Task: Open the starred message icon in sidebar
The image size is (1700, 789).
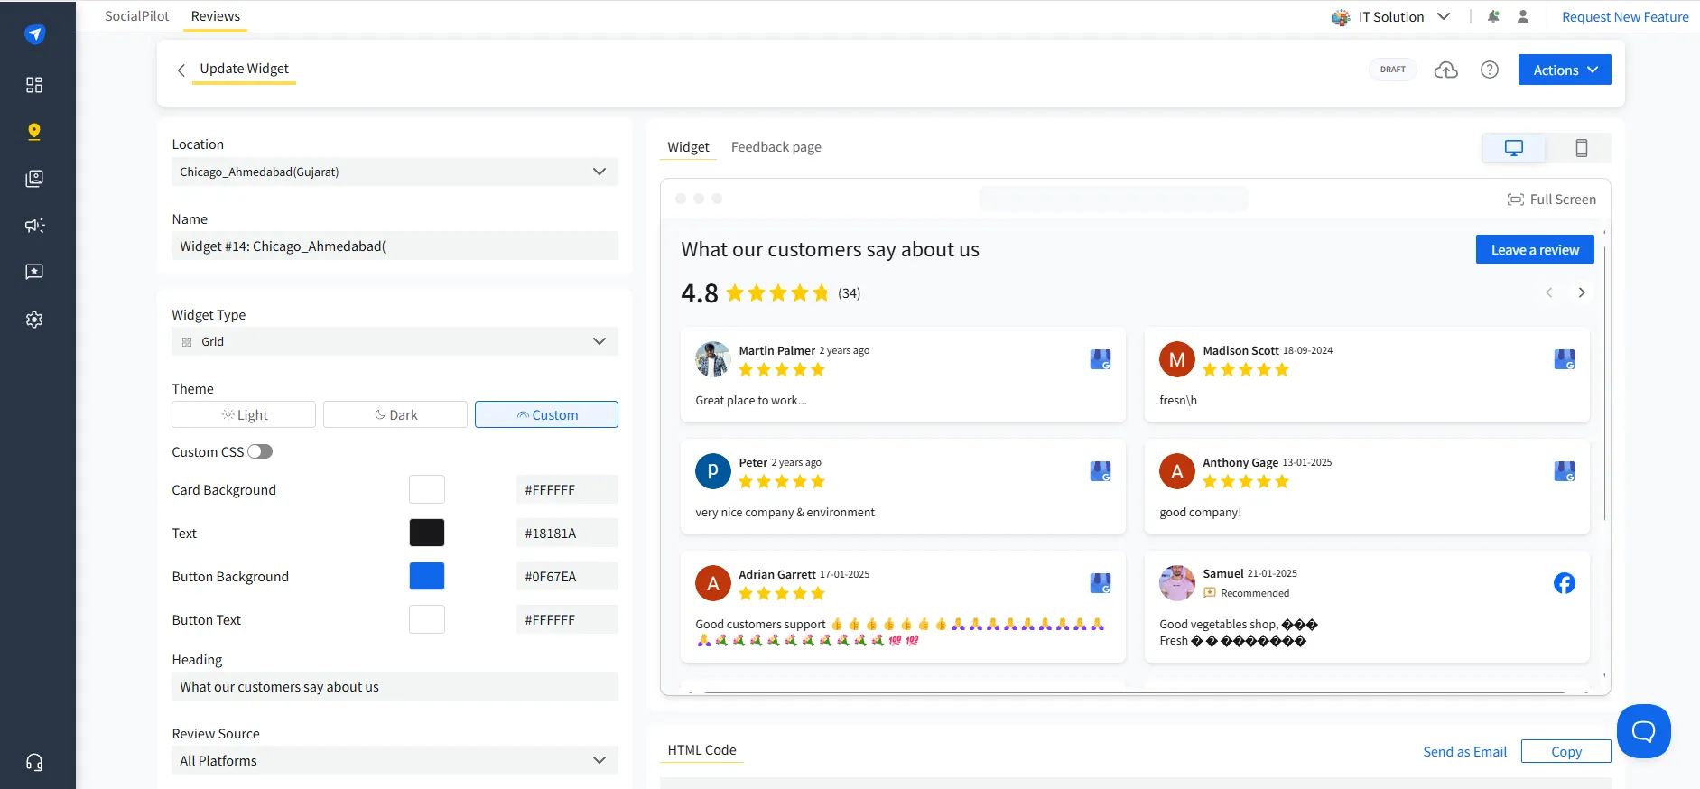Action: click(34, 272)
